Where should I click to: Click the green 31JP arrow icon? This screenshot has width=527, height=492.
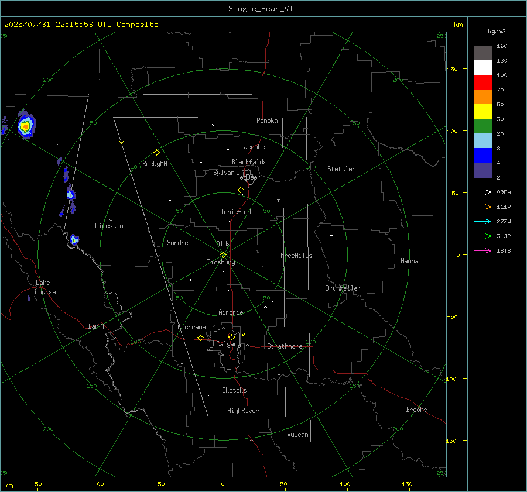pyautogui.click(x=482, y=236)
